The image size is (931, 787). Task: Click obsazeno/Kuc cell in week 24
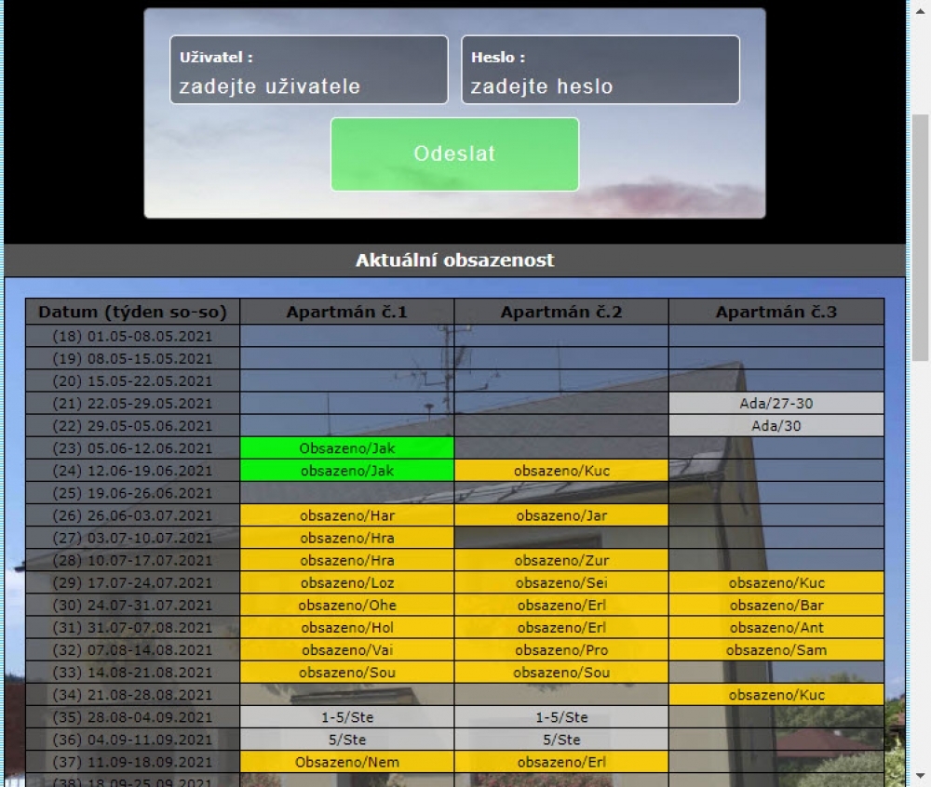[x=561, y=471]
